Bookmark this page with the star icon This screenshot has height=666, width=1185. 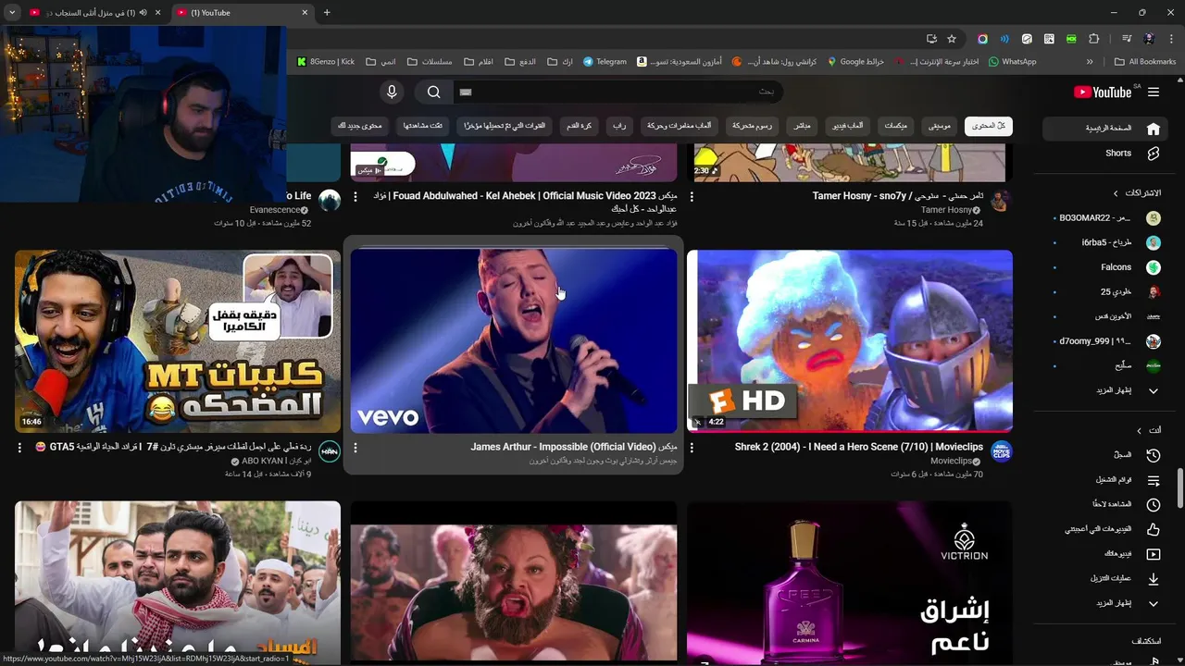click(x=952, y=39)
